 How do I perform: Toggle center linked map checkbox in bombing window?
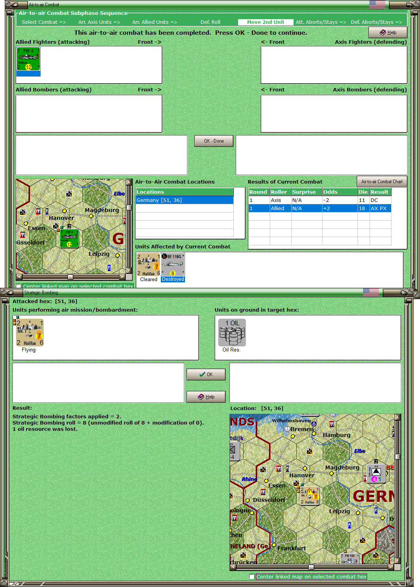point(252,576)
